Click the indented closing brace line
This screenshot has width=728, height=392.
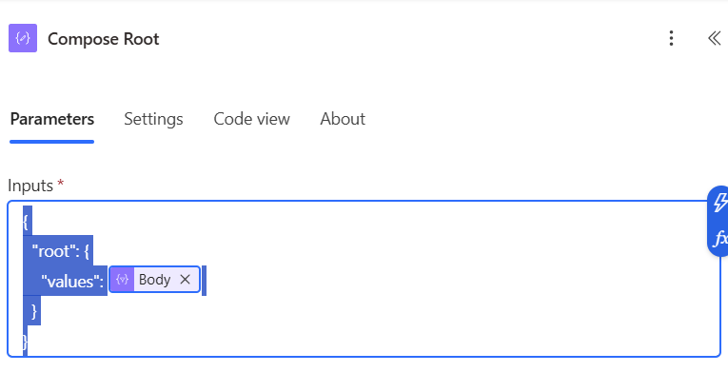click(34, 310)
